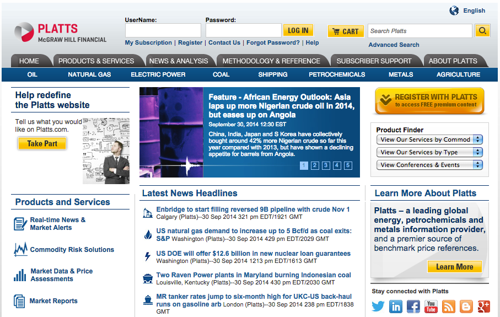Focus the UserName input field
This screenshot has height=317, width=500.
[x=163, y=31]
